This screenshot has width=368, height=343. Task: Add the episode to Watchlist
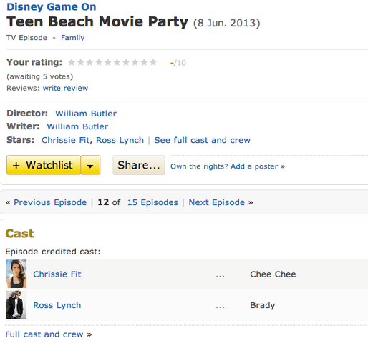44,165
